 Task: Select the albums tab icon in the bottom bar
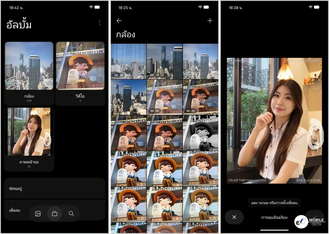tap(55, 214)
